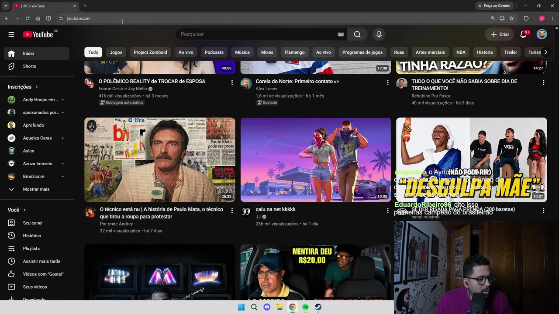Screen dimensions: 559x314
Task: Open apaixonados por subscription channel
Action: pyautogui.click(x=37, y=113)
